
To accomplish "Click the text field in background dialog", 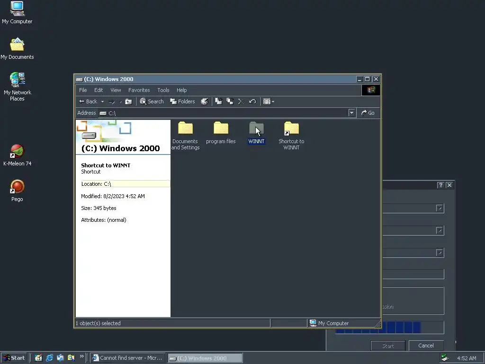I will coord(413,274).
